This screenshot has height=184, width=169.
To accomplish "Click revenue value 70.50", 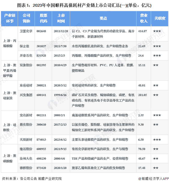I will coord(142,149).
